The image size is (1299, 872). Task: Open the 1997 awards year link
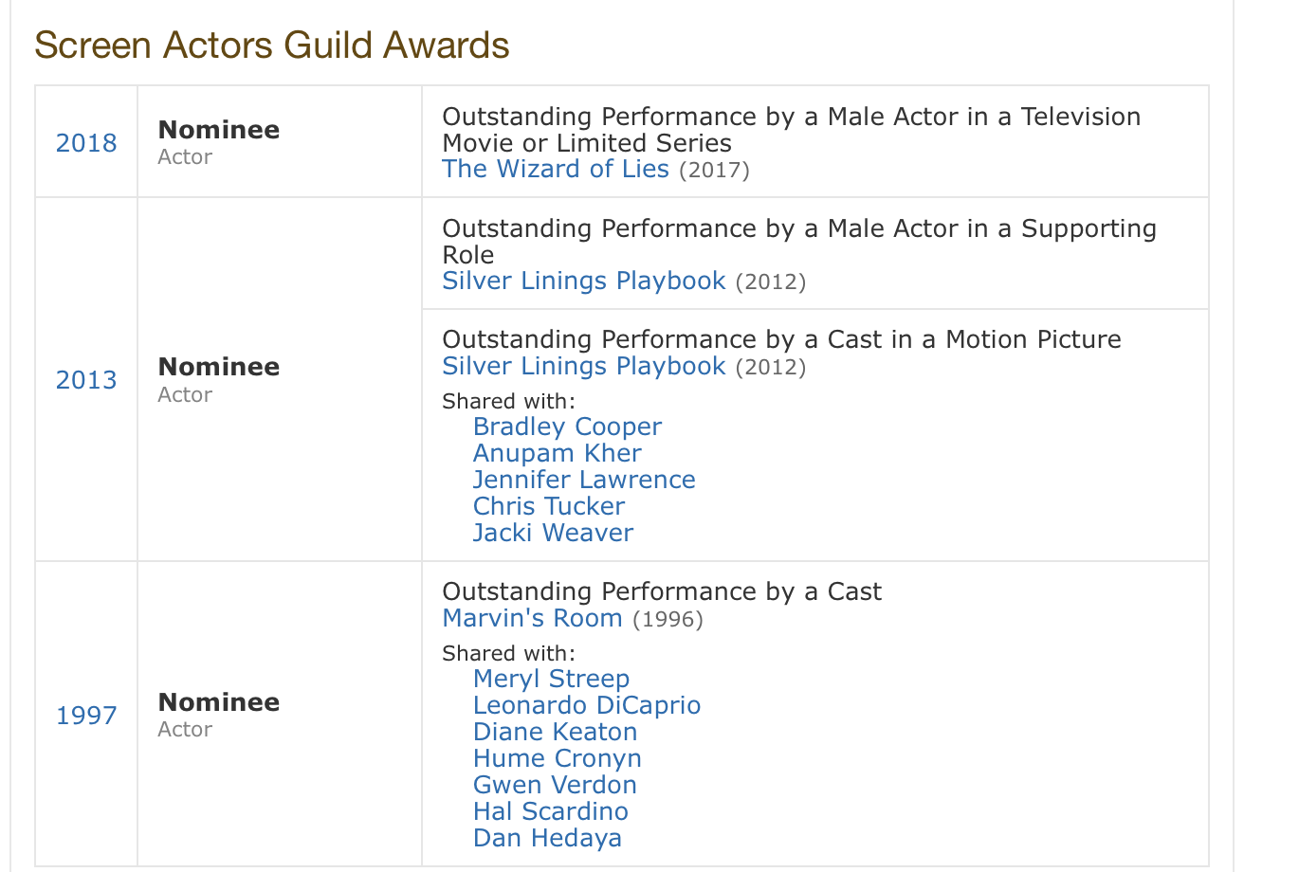click(x=86, y=716)
